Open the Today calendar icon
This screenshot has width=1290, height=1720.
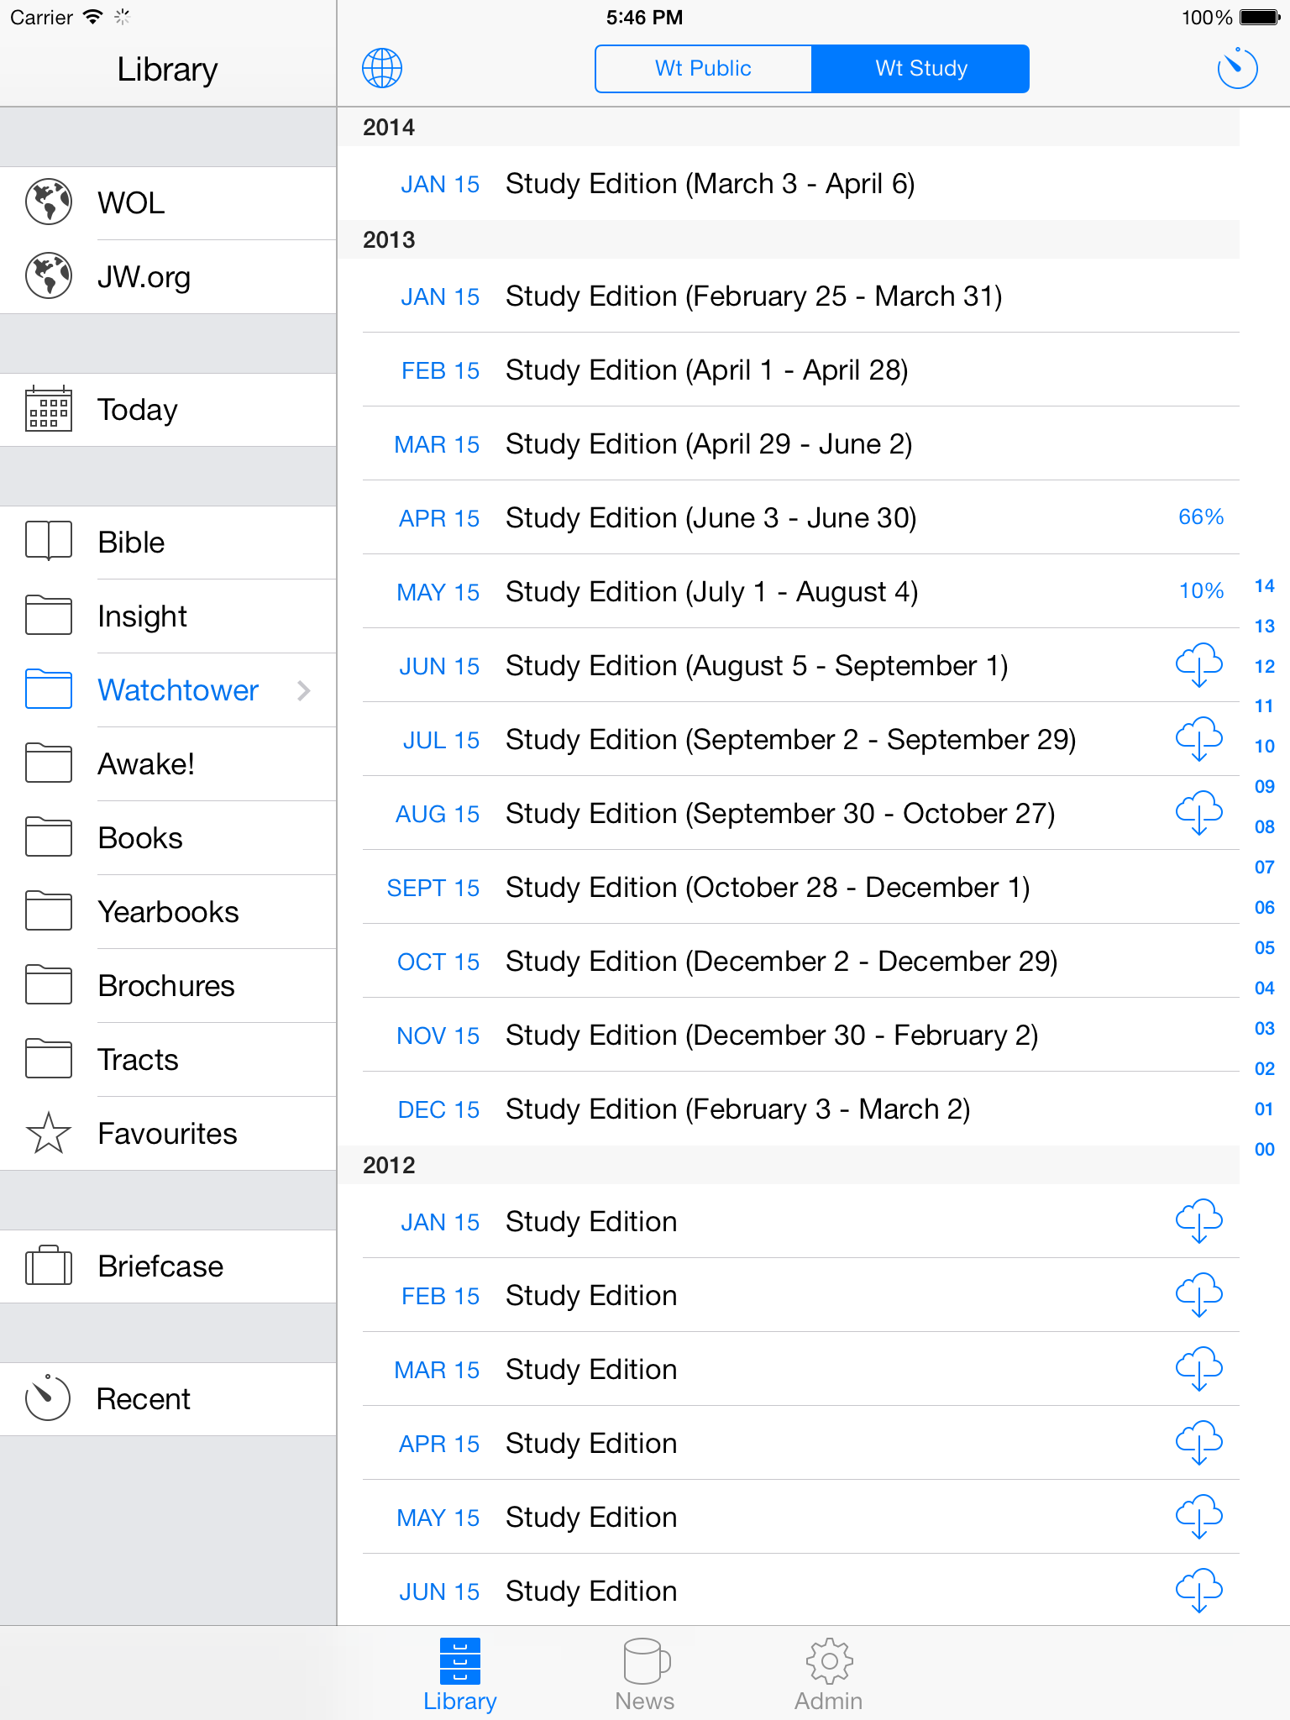[49, 409]
